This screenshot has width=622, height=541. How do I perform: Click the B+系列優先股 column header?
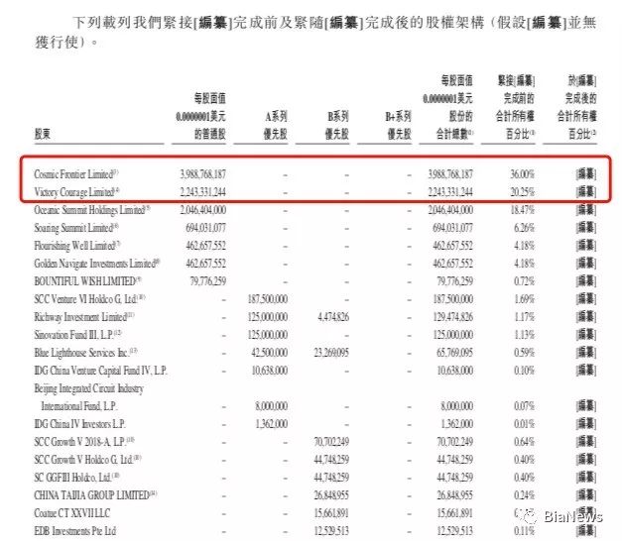pos(398,125)
